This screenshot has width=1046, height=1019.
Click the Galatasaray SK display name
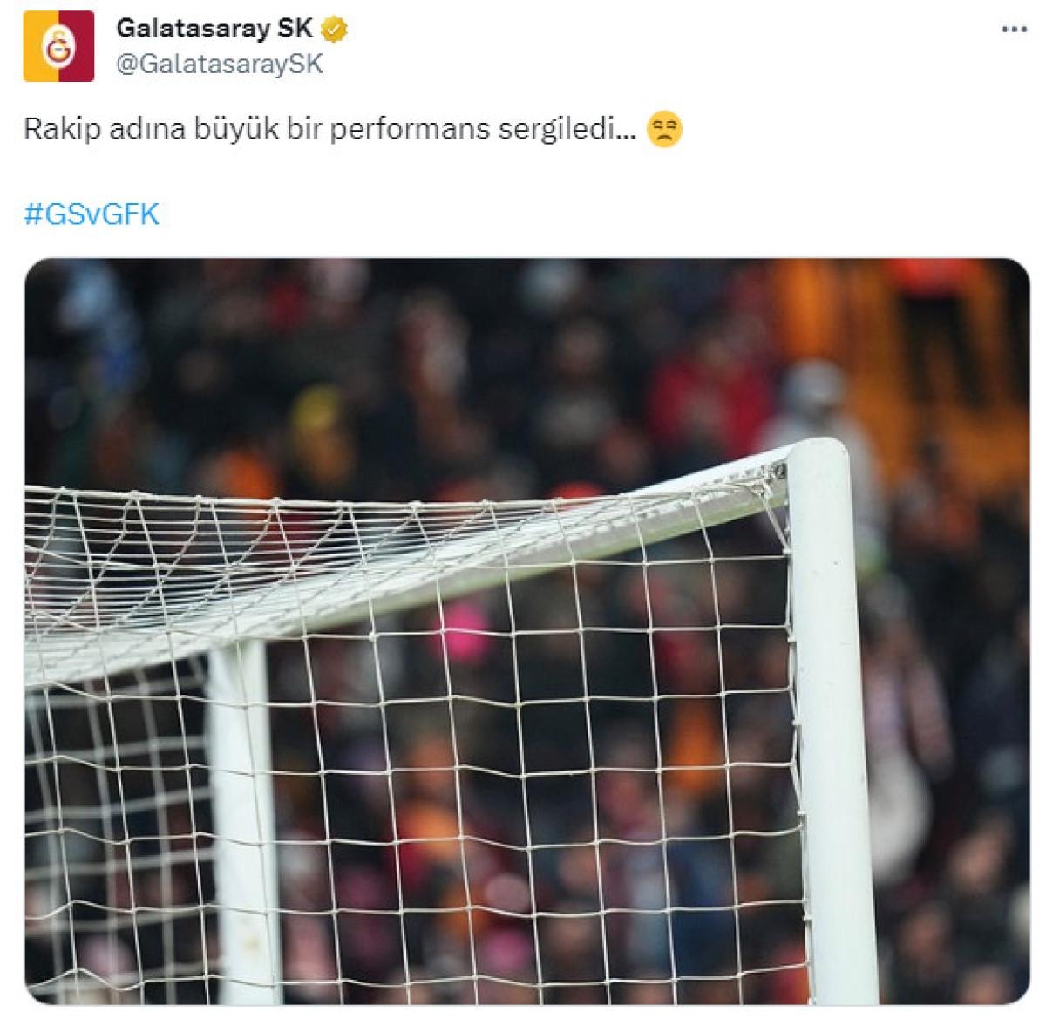[x=214, y=29]
